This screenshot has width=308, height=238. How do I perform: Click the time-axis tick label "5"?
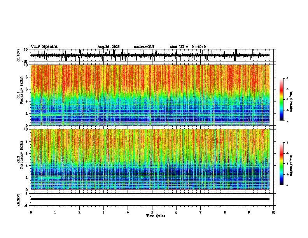coord(152,212)
